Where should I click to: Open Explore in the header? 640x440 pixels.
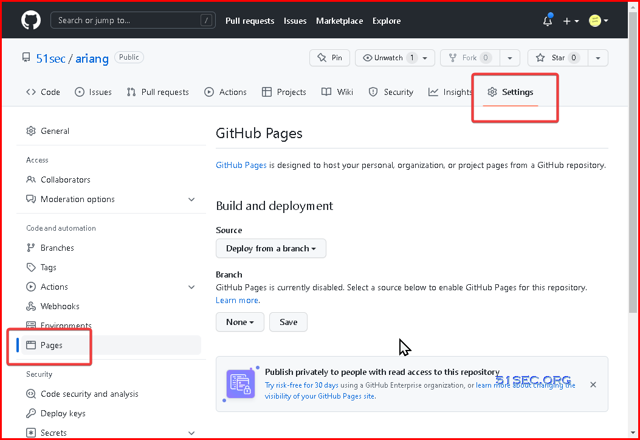[387, 21]
